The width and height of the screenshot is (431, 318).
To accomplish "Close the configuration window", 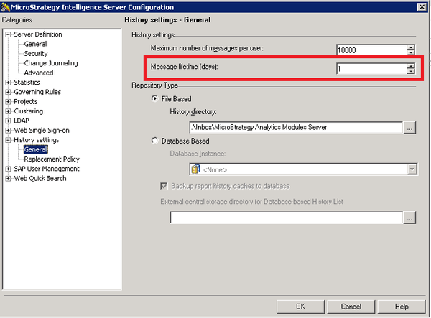I will (x=422, y=7).
